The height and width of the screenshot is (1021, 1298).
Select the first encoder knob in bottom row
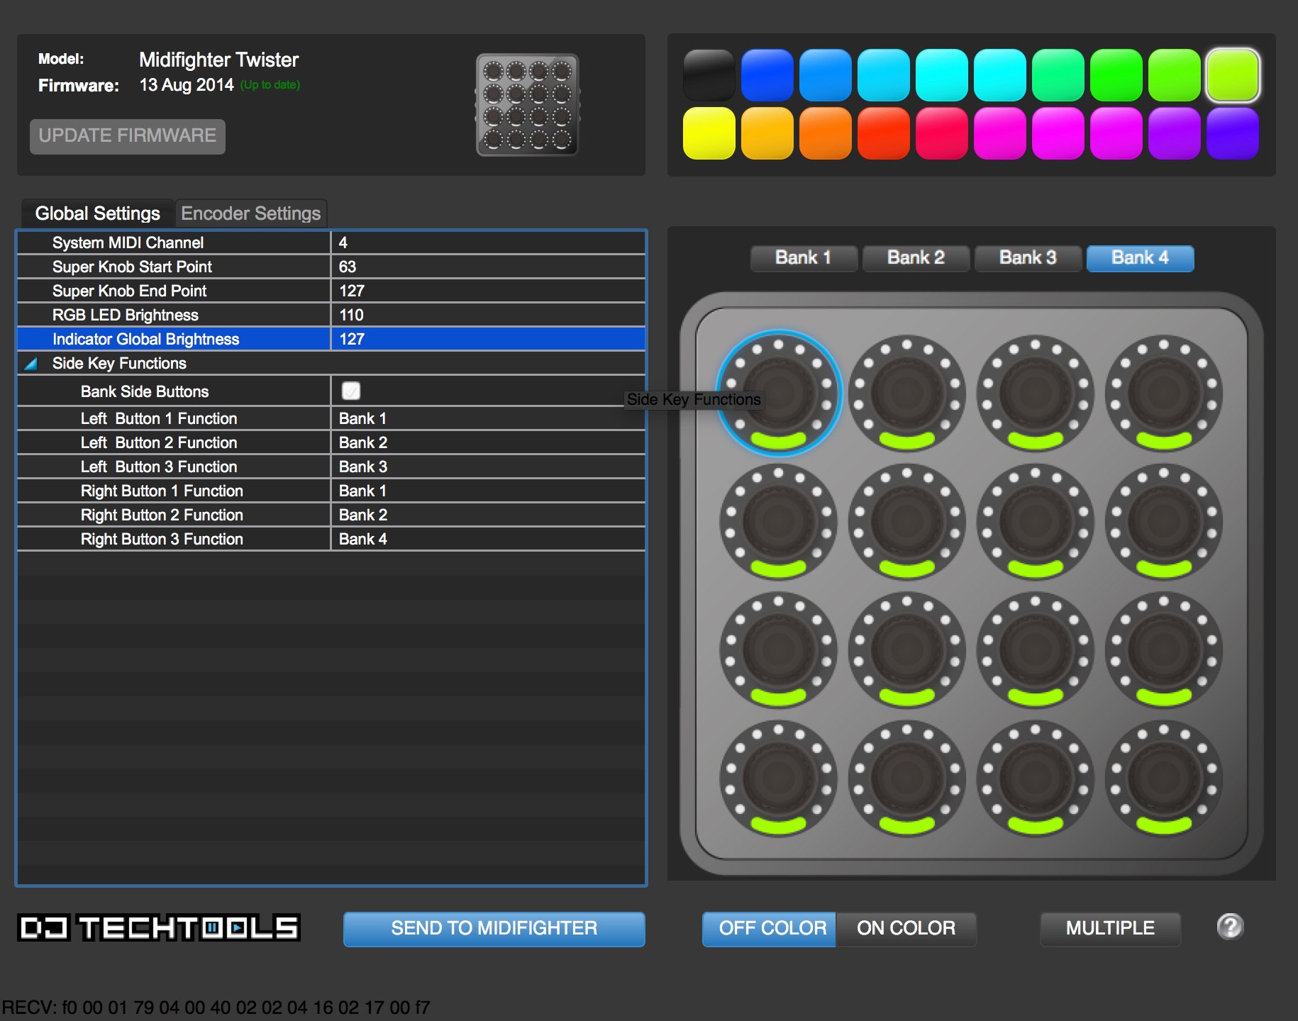click(779, 779)
